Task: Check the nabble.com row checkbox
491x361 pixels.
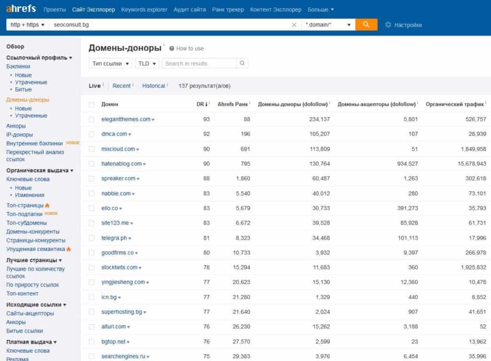Action: coord(92,193)
